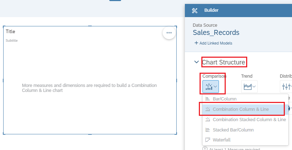Screen dimensions: 292x150
Task: Choose Combination Stacked Column & Line
Action: point(245,120)
